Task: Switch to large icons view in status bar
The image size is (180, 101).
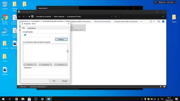Action: 164,87
